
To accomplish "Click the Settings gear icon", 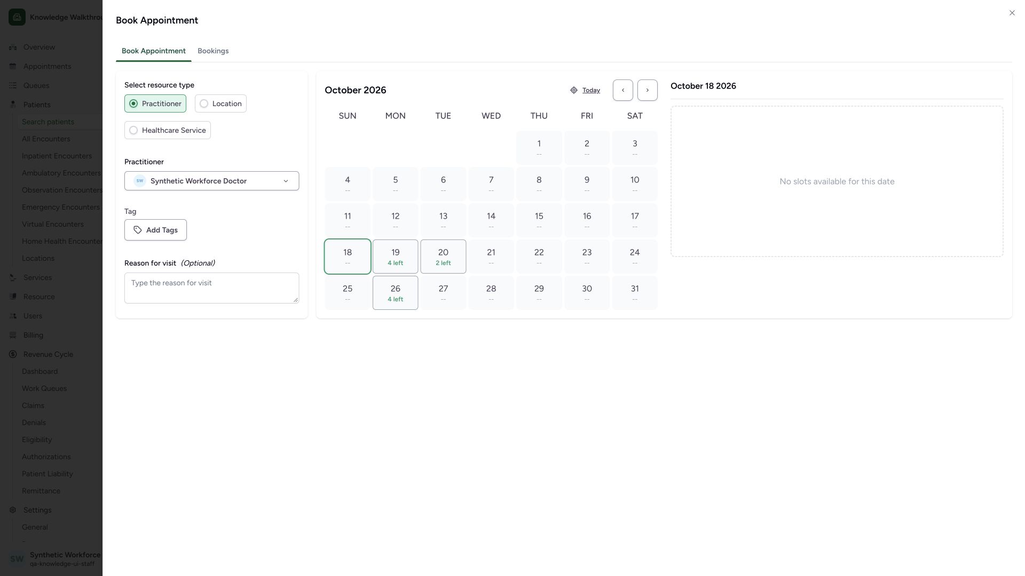I will tap(13, 510).
